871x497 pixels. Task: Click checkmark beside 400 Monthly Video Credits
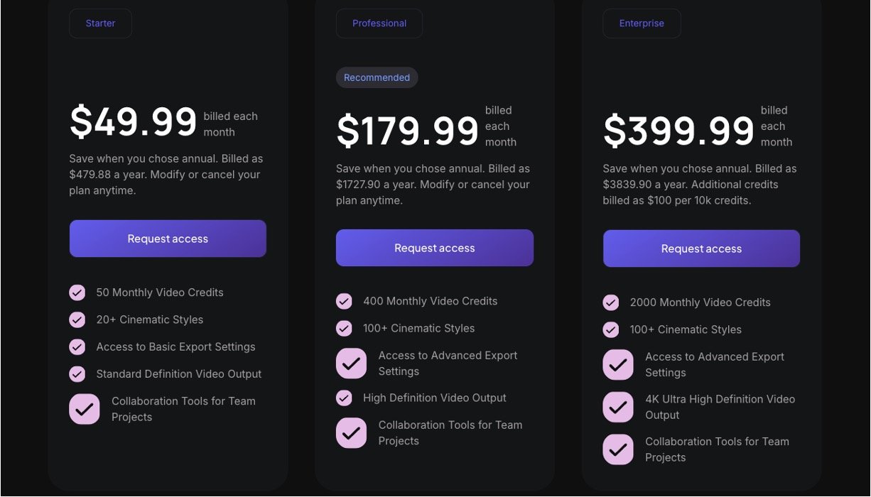pyautogui.click(x=344, y=301)
